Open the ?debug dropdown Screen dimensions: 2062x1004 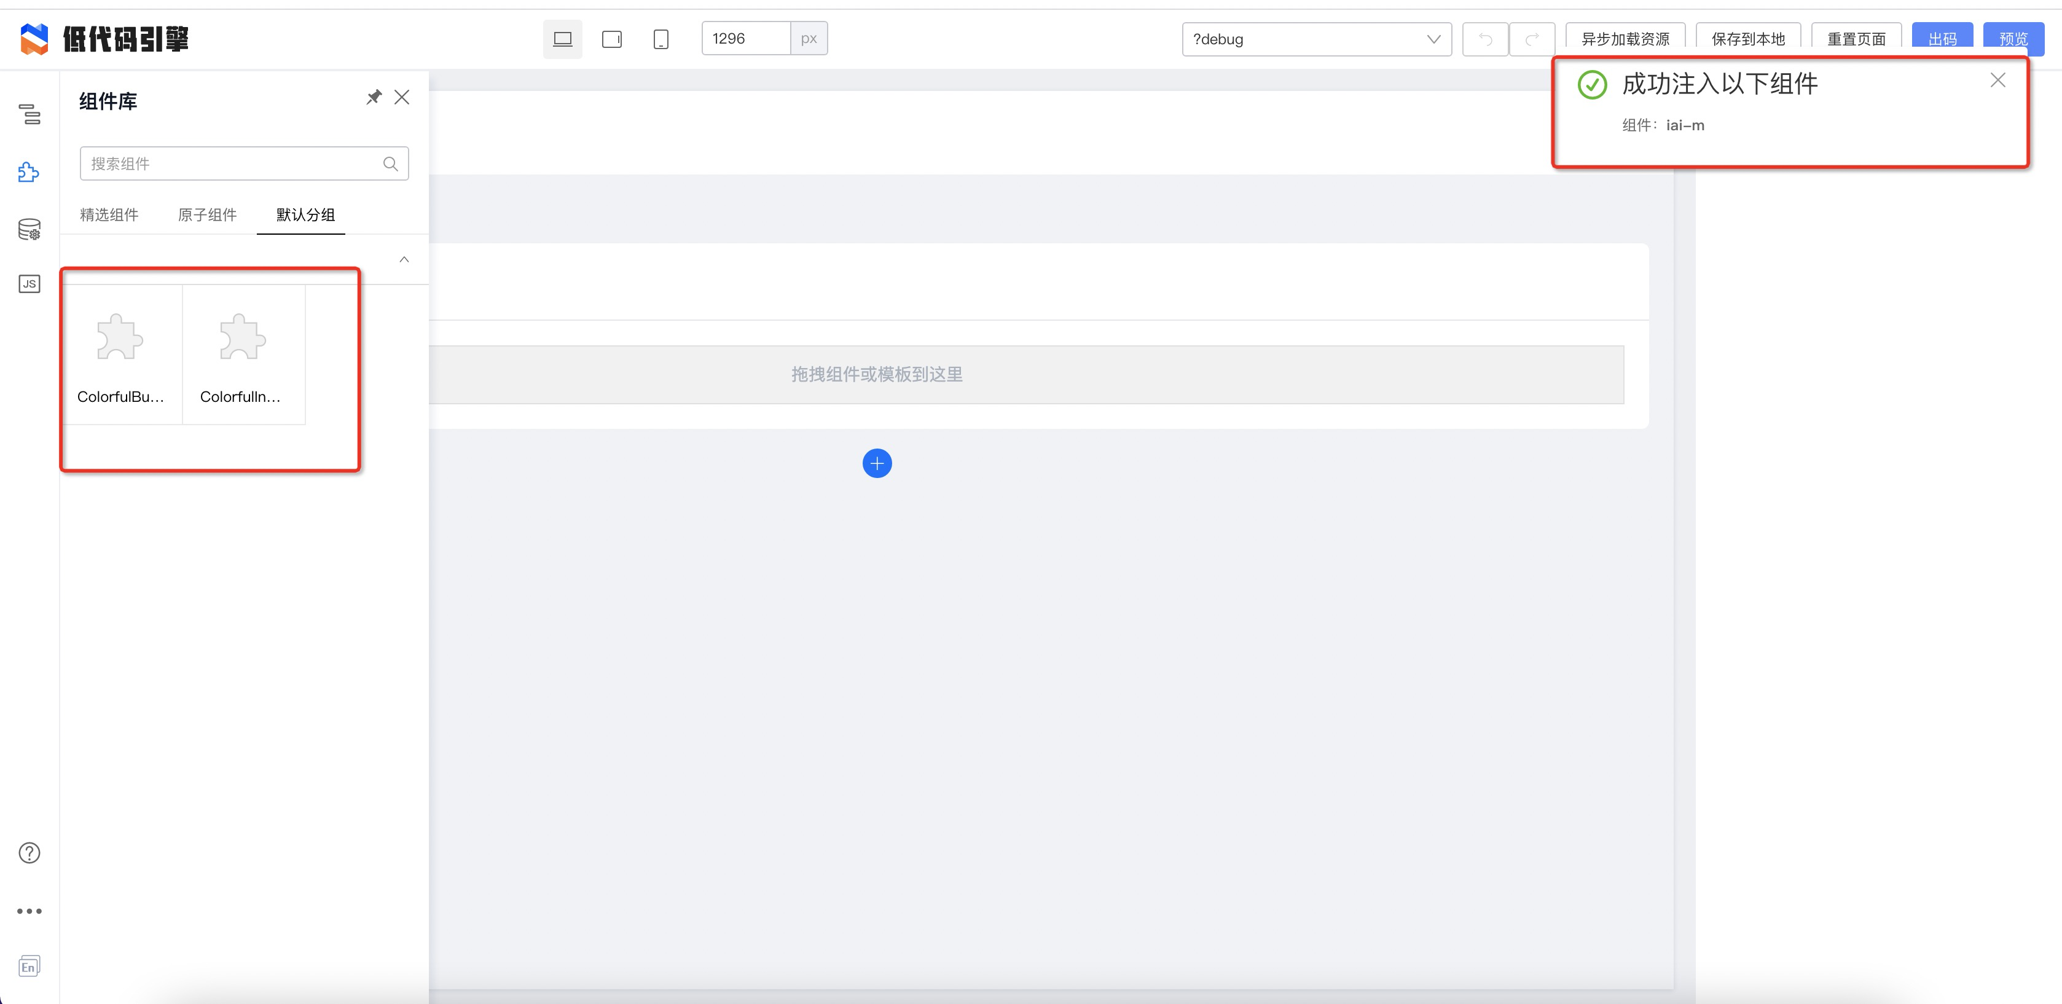point(1317,39)
